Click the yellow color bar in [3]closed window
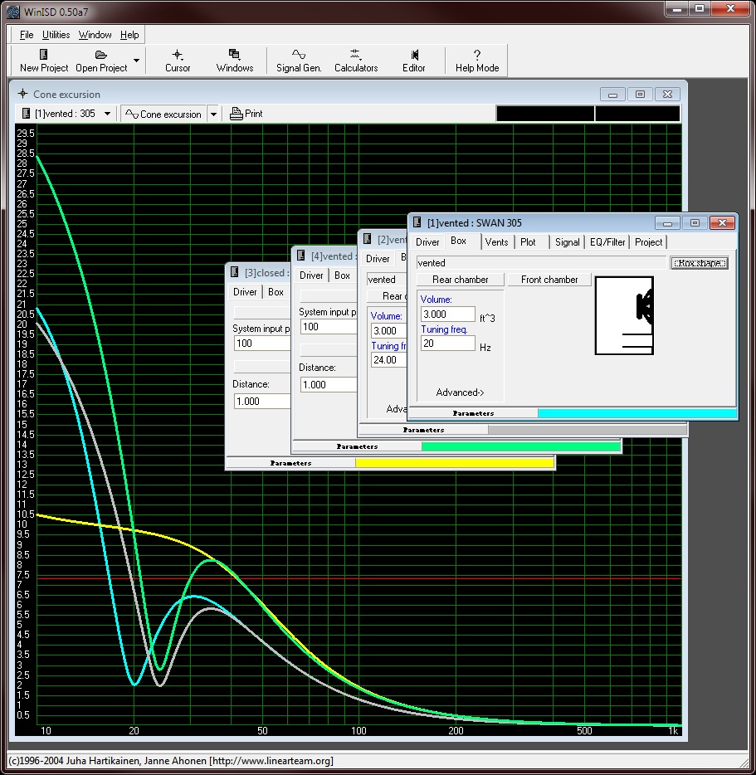The width and height of the screenshot is (756, 775). [455, 463]
